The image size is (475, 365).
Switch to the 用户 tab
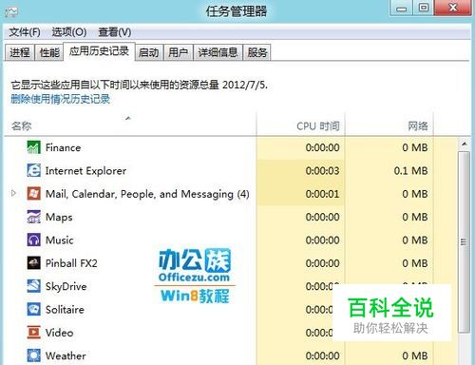point(179,52)
